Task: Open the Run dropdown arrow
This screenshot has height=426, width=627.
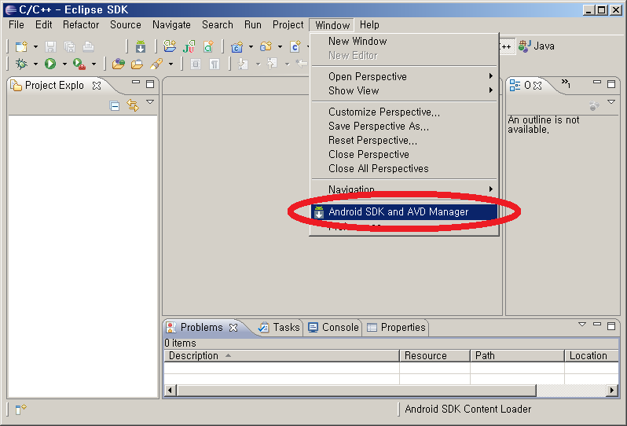Action: coord(64,64)
